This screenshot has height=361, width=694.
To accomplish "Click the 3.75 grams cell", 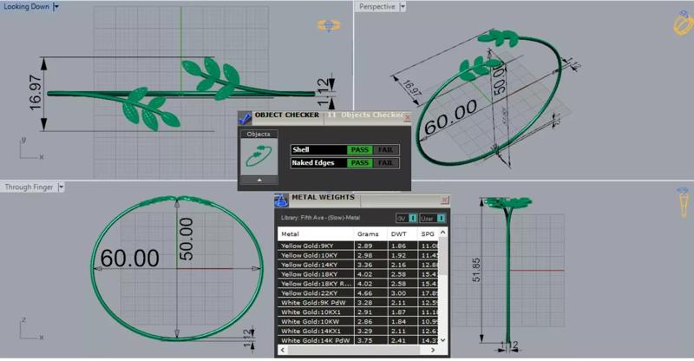I will 371,341.
